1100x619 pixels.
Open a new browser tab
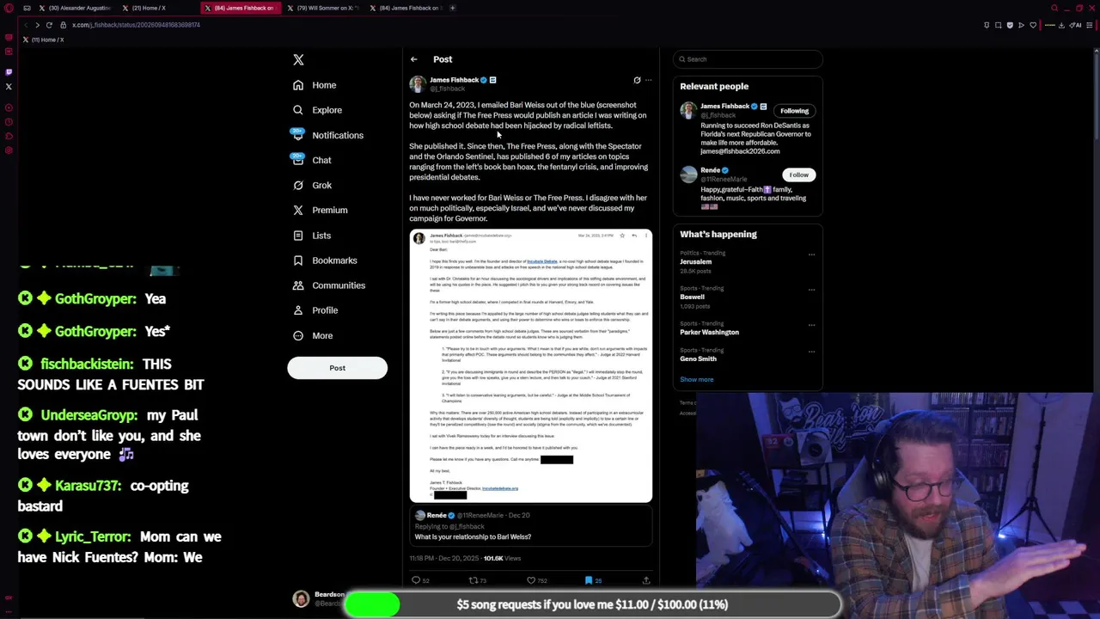tap(453, 8)
